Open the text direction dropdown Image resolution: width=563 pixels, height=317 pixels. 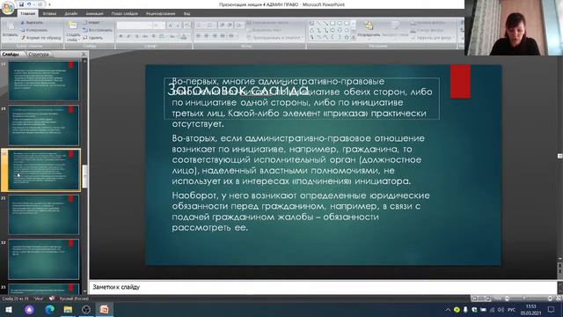pyautogui.click(x=267, y=22)
